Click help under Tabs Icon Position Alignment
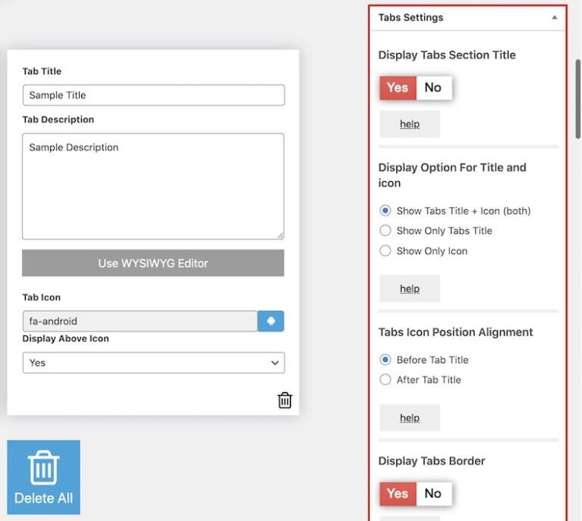 [409, 418]
